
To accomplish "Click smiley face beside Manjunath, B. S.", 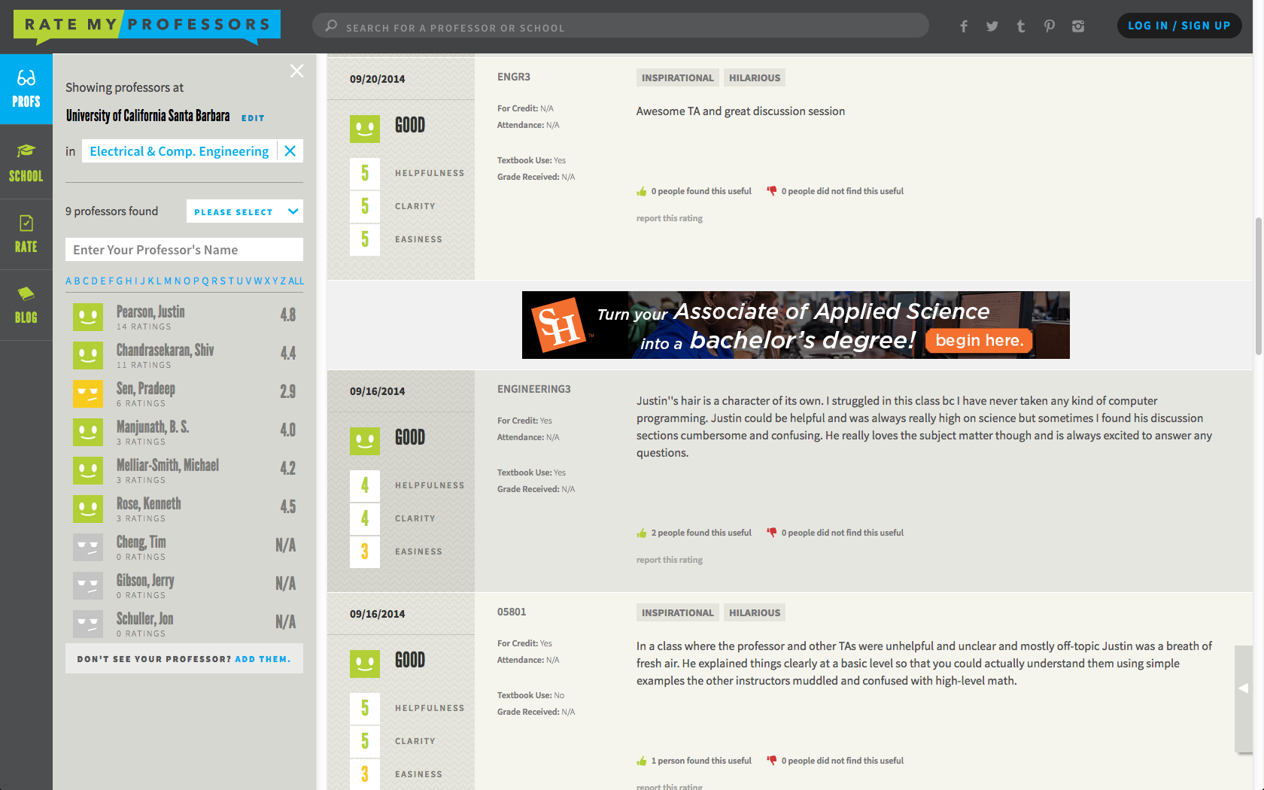I will (88, 432).
